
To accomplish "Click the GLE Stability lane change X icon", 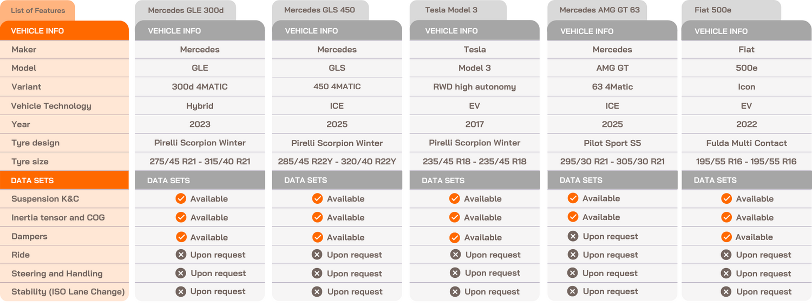I will click(x=181, y=291).
